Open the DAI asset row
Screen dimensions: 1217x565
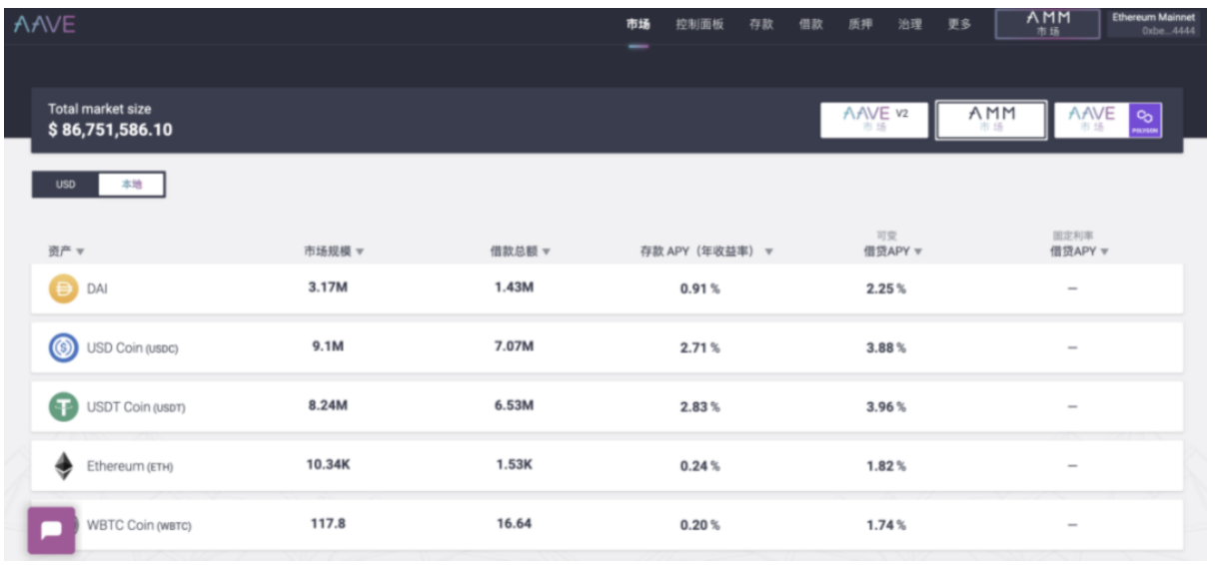coord(607,288)
